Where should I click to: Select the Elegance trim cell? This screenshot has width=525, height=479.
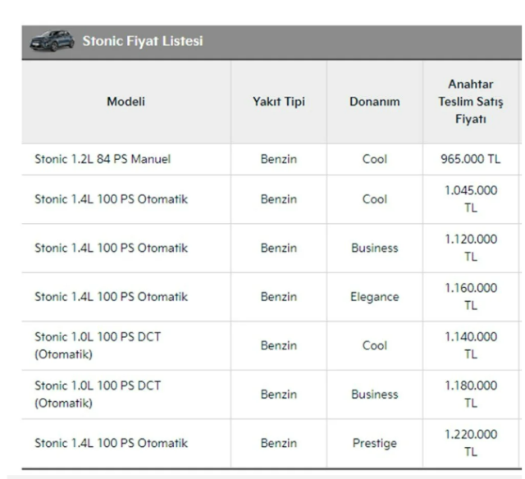(x=374, y=297)
